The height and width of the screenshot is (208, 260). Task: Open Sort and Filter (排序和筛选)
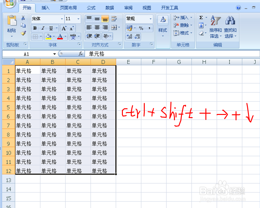coord(215,27)
